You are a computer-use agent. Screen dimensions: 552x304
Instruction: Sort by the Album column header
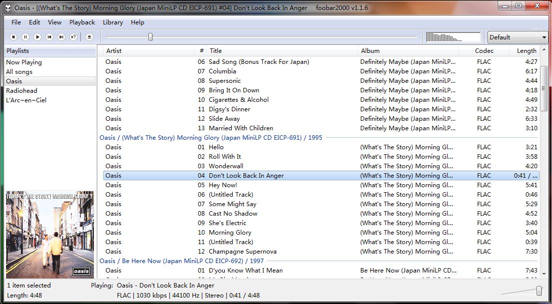click(408, 51)
